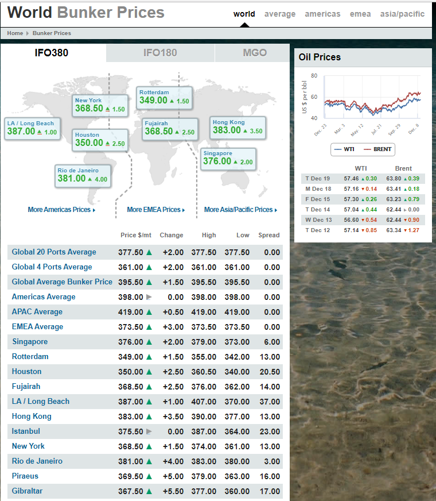436x501 pixels.
Task: Click the M Dec 18 oil price row
Action: coord(363,189)
